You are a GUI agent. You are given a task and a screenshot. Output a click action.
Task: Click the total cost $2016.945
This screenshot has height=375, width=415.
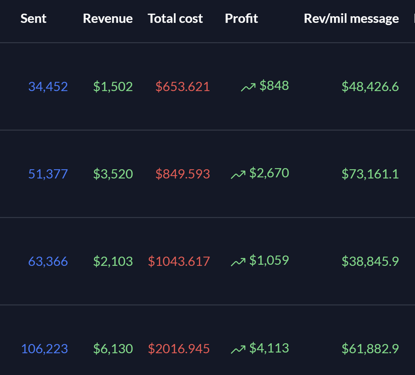point(179,349)
